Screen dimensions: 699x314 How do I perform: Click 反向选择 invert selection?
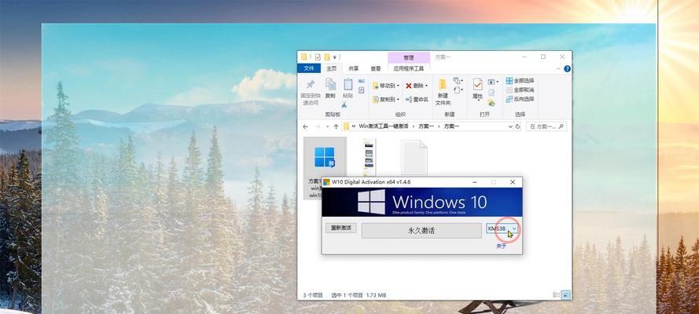click(520, 99)
